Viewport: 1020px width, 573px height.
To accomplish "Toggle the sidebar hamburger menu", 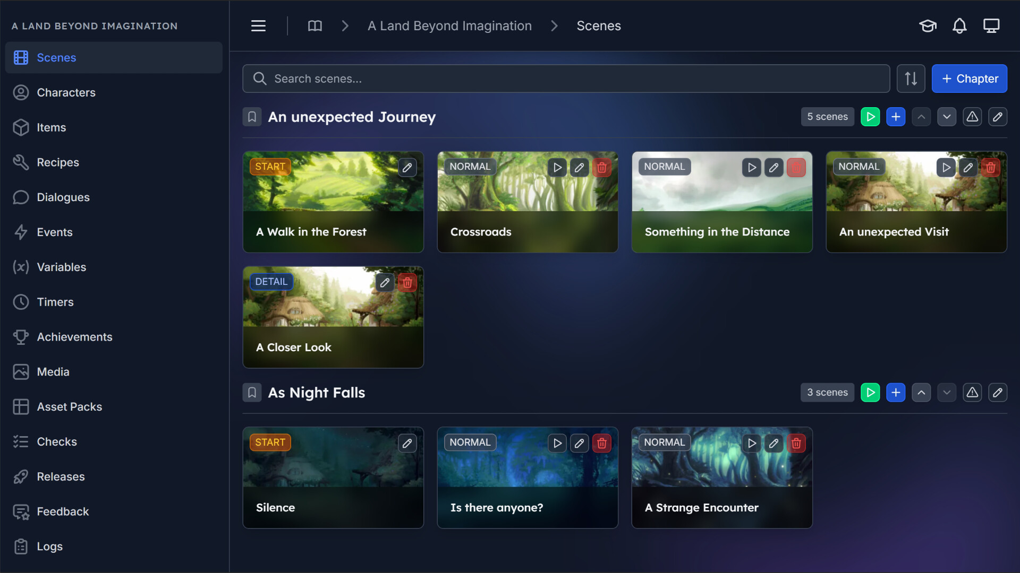I will [258, 26].
